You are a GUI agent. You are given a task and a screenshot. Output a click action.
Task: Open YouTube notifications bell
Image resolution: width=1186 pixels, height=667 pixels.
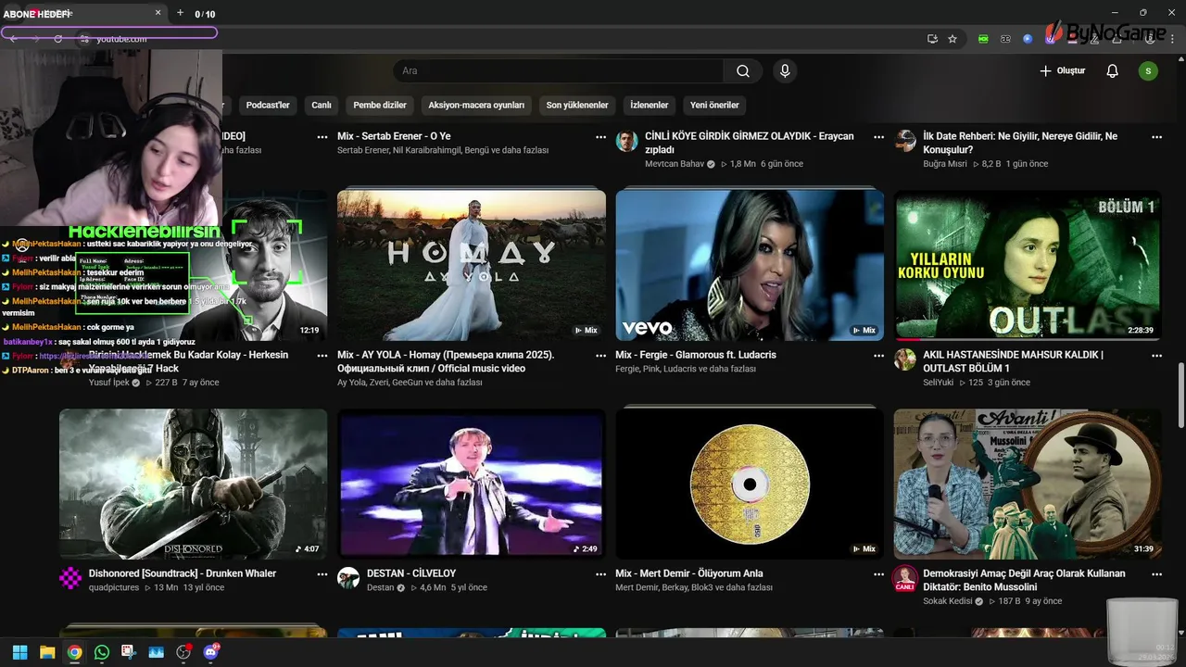point(1113,71)
